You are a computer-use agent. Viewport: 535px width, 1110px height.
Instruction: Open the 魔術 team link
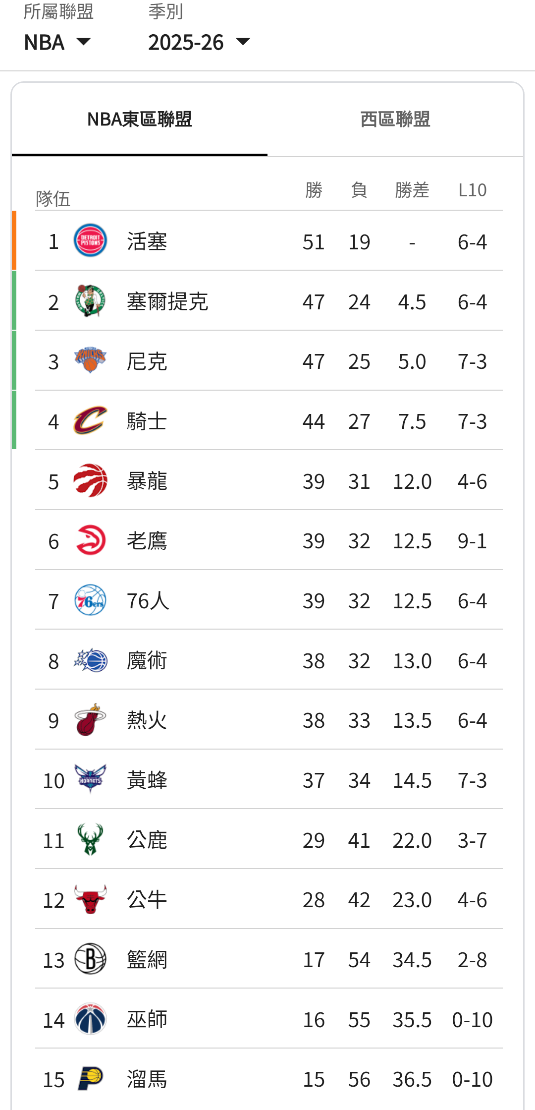[147, 661]
